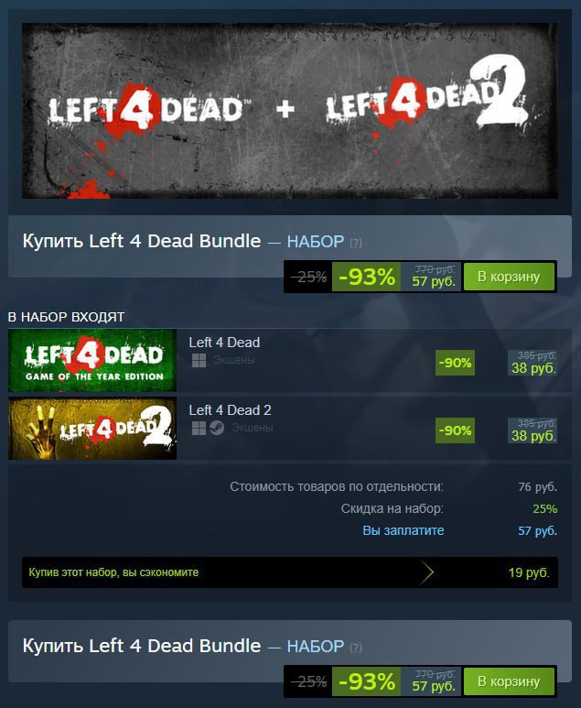Open Left 4 Dead GOTY edition thumbnail
This screenshot has width=581, height=708.
pos(92,360)
